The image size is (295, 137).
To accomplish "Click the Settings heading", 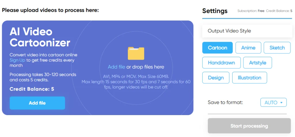I will 215,11.
